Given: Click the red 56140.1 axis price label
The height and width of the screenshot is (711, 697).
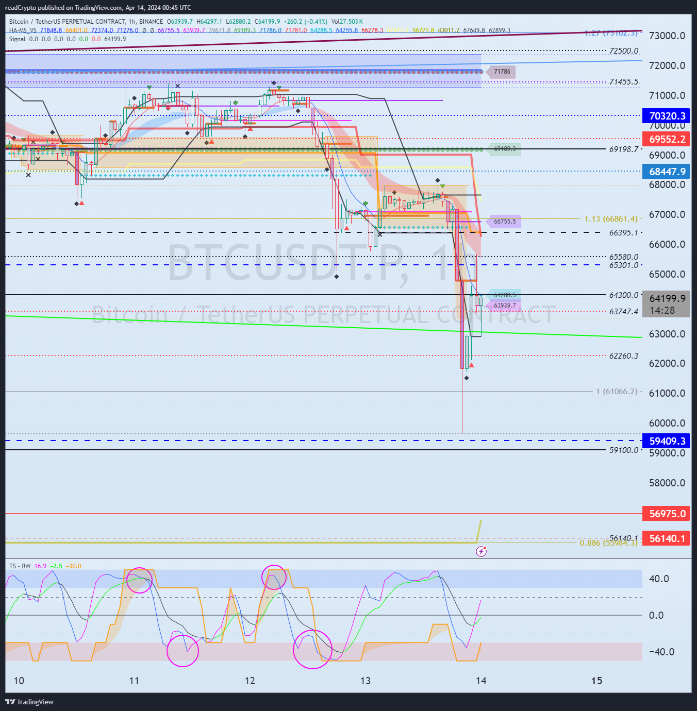Looking at the screenshot, I should tap(667, 538).
